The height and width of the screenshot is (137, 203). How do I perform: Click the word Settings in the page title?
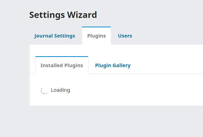(47, 15)
